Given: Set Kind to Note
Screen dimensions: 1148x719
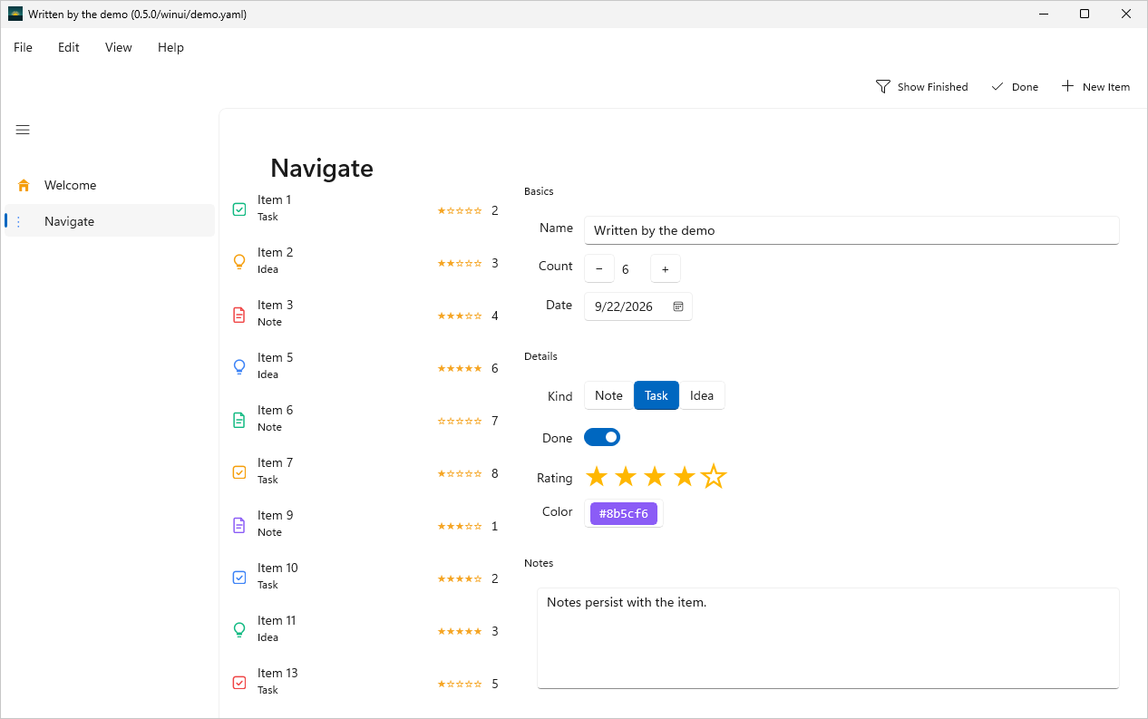Looking at the screenshot, I should point(608,395).
